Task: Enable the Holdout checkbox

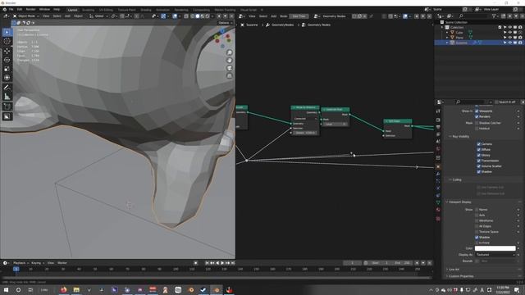Action: (477, 129)
